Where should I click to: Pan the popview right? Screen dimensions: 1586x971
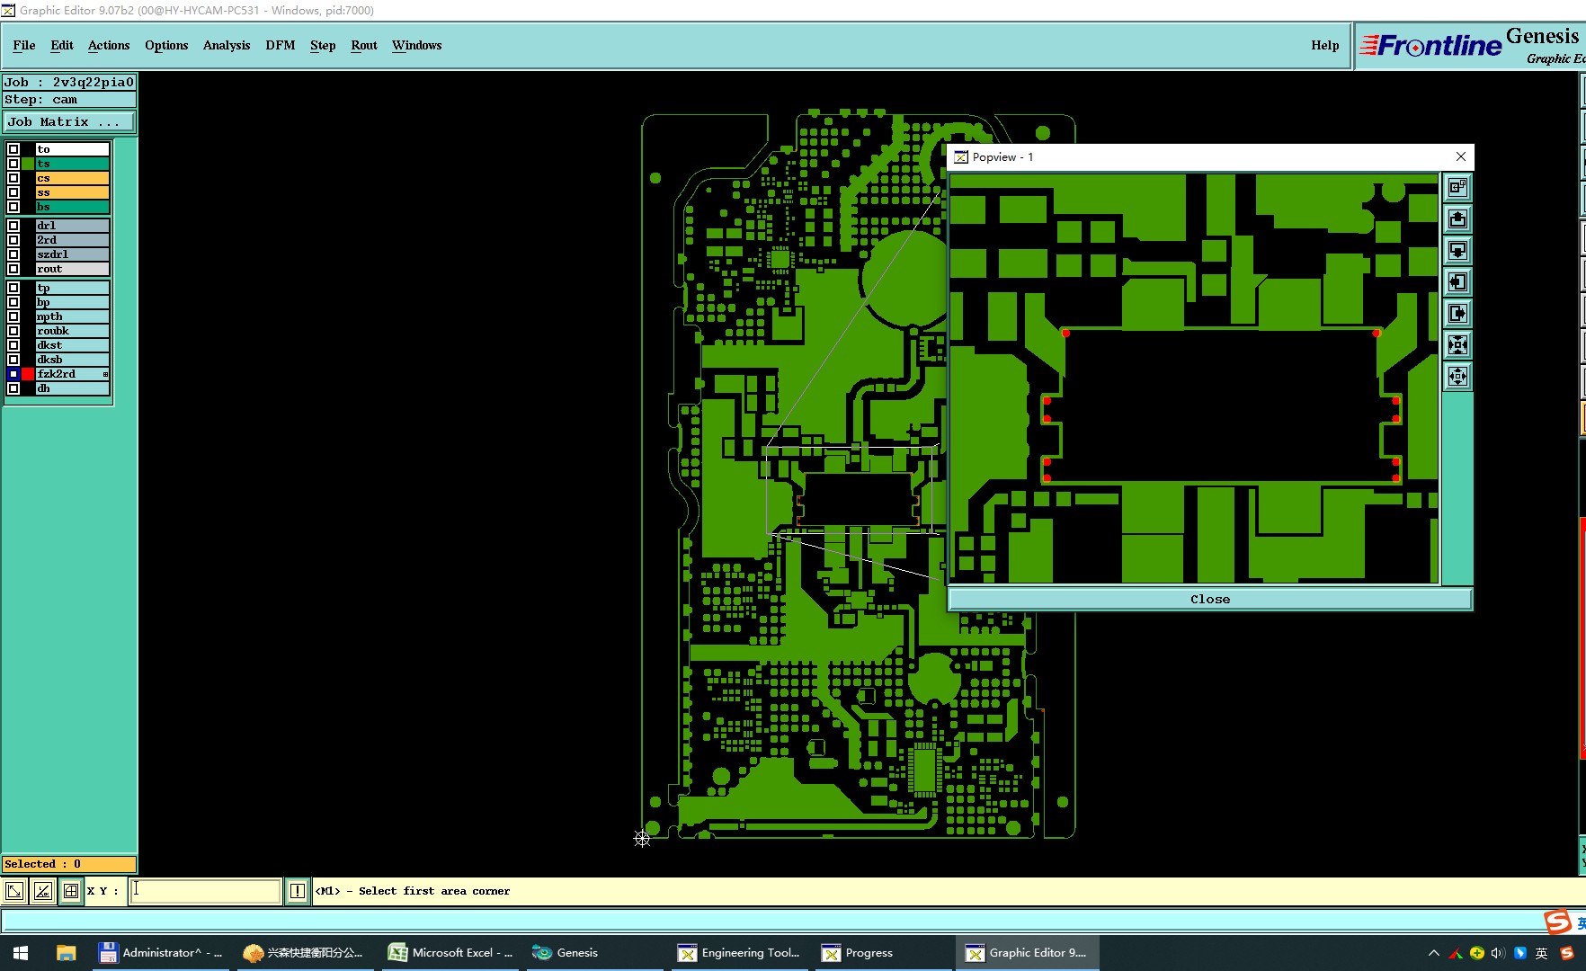click(x=1457, y=314)
